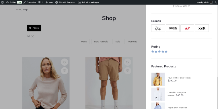Open the pink sweater product image
This screenshot has height=109, width=218.
(x=46, y=83)
